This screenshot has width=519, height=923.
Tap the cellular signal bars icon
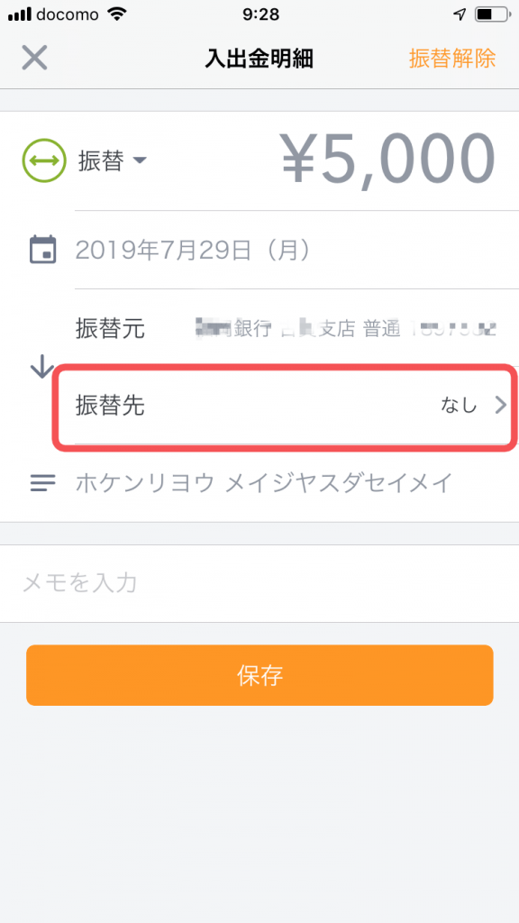pyautogui.click(x=20, y=14)
